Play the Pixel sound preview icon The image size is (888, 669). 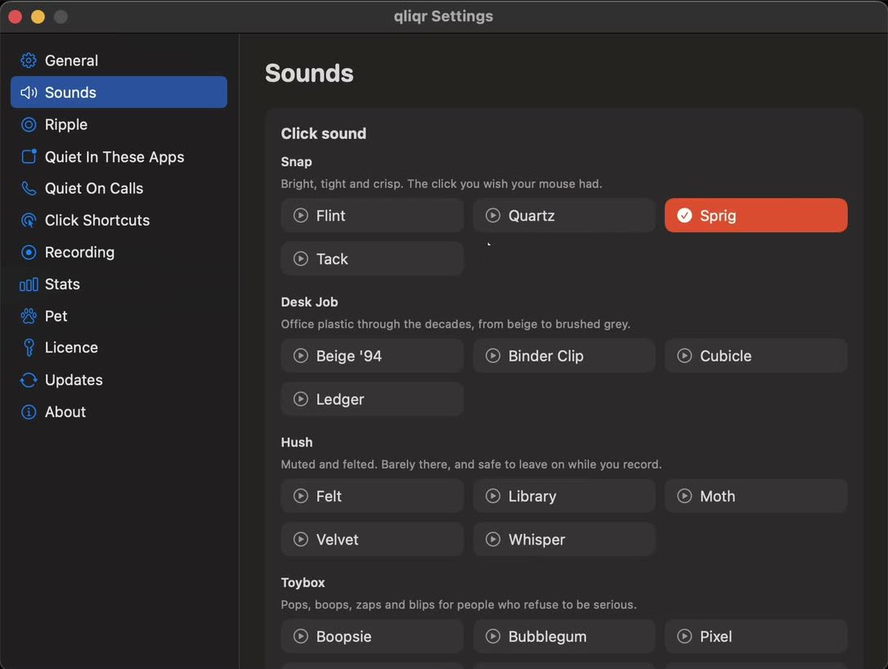(x=684, y=636)
